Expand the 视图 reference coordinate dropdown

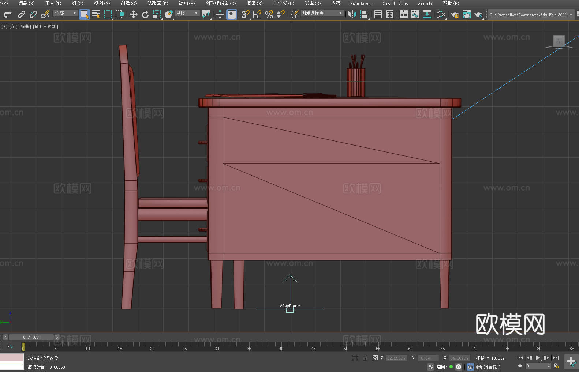tap(187, 13)
